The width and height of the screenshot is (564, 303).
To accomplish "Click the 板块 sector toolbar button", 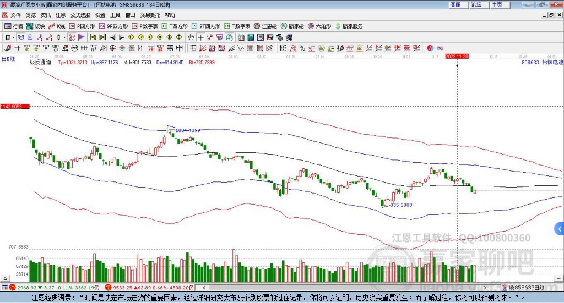I will [36, 26].
